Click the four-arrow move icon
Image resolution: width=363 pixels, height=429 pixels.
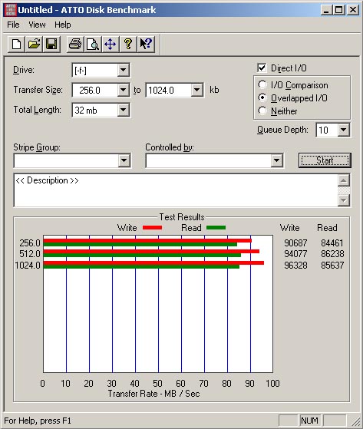111,44
